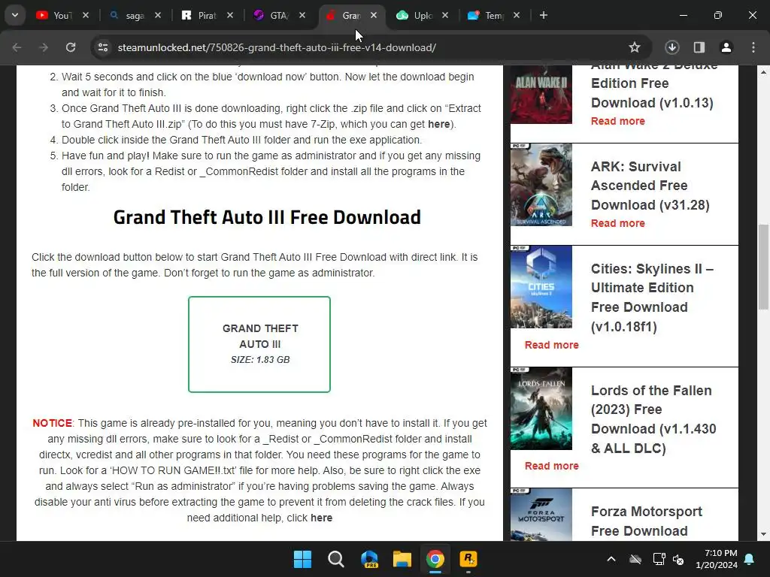The width and height of the screenshot is (770, 577).
Task: Open the clock showing 7:10 PM
Action: [x=717, y=559]
